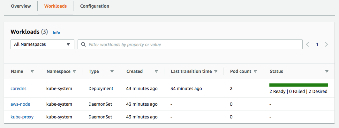Sort by Last transition time icon
Image resolution: width=339 pixels, height=128 pixels.
pyautogui.click(x=215, y=71)
